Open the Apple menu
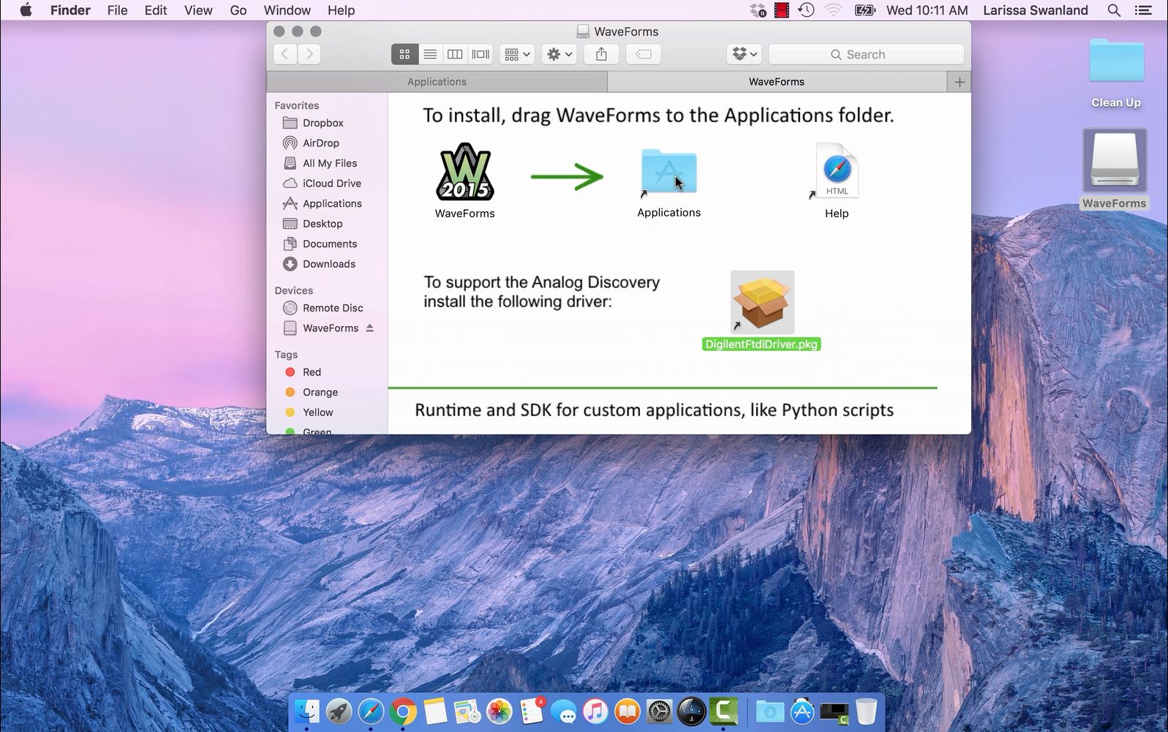The width and height of the screenshot is (1168, 732). (26, 10)
